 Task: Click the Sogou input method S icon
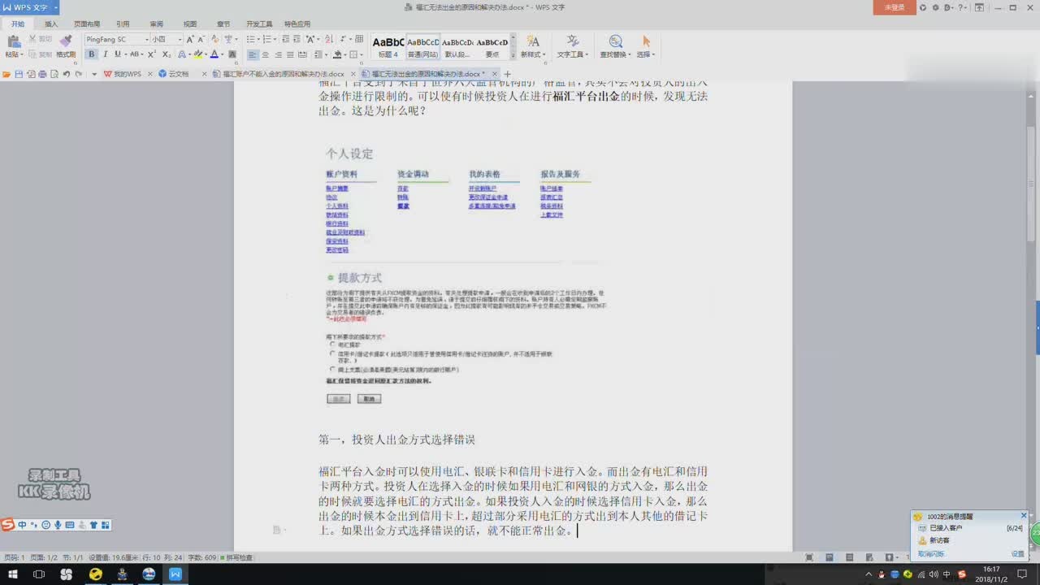click(x=8, y=525)
